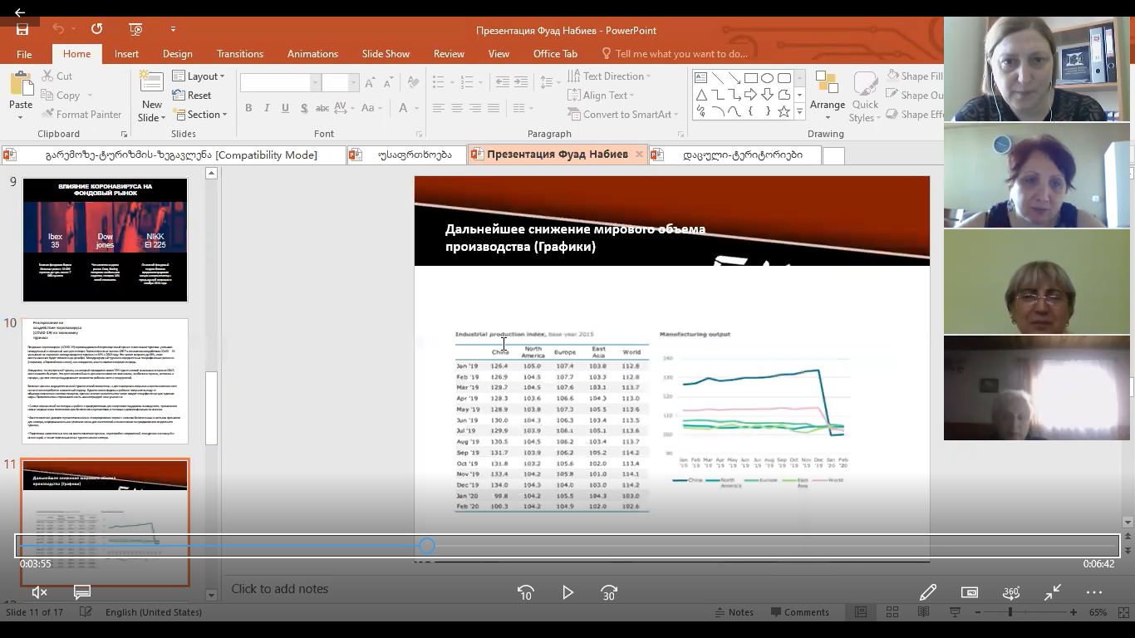Click the Start From Beginning slideshow icon

tap(135, 29)
